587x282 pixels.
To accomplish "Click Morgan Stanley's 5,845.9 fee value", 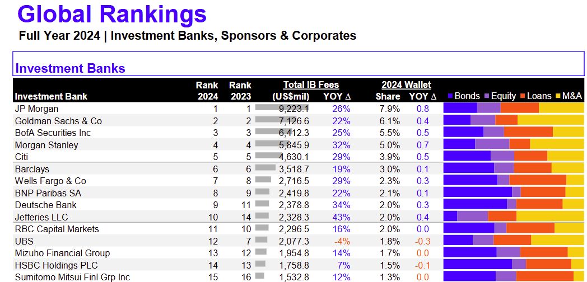I will (x=294, y=145).
